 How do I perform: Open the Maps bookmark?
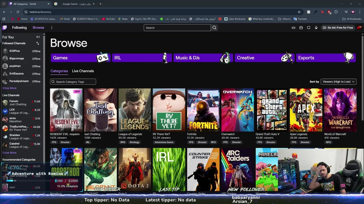(123, 19)
